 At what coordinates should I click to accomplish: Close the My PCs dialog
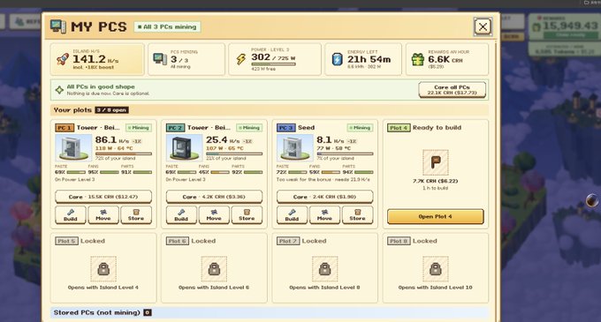click(x=483, y=26)
